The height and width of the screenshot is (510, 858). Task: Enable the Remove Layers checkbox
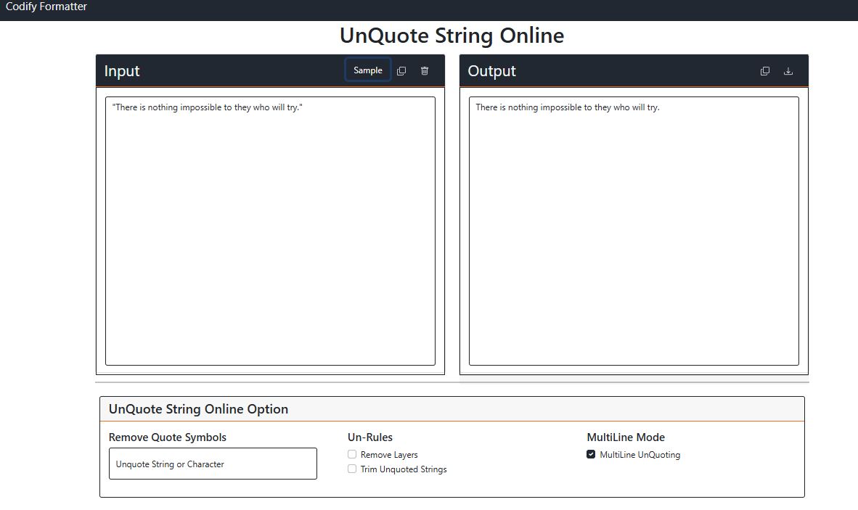click(x=352, y=454)
